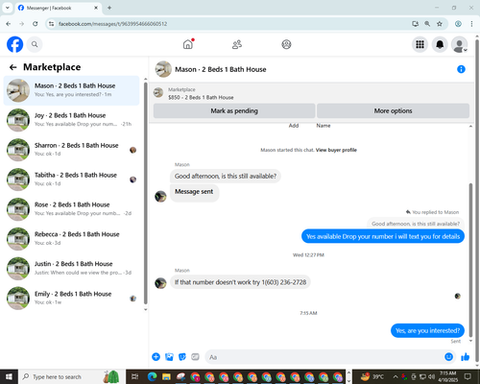Open Emily chat in Marketplace list
Screen dimensions: 480x384
click(71, 299)
